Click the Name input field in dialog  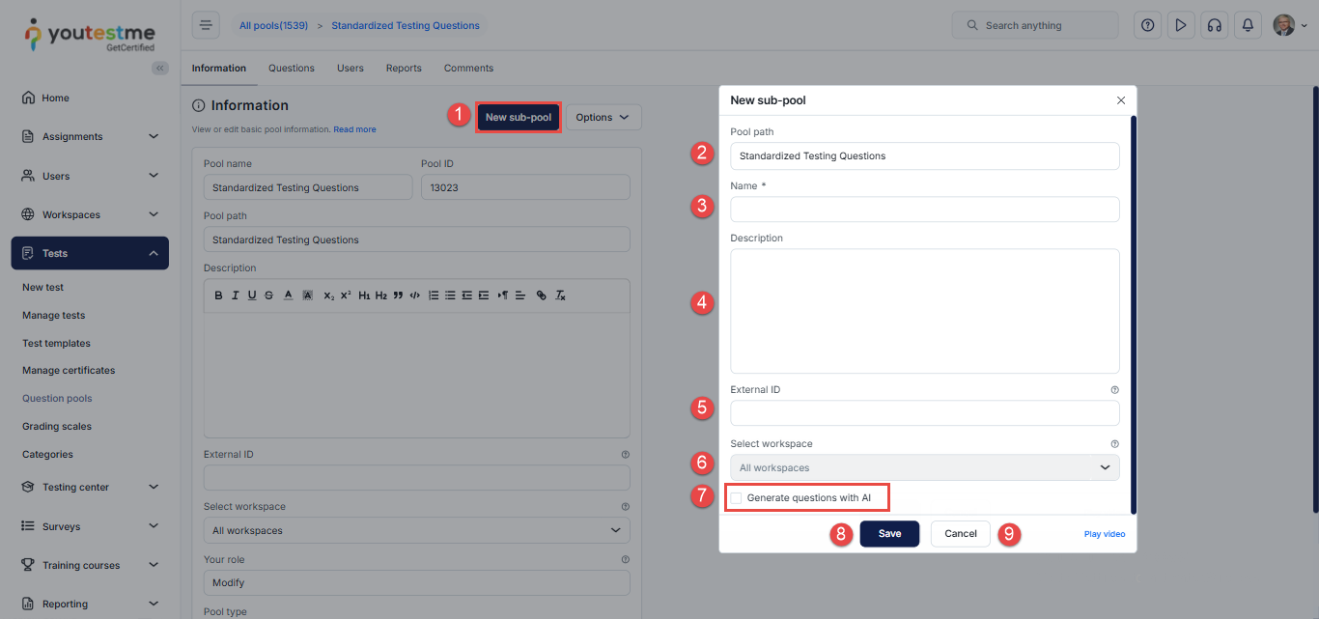tap(924, 210)
